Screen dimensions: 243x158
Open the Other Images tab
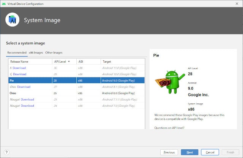[x=54, y=52]
